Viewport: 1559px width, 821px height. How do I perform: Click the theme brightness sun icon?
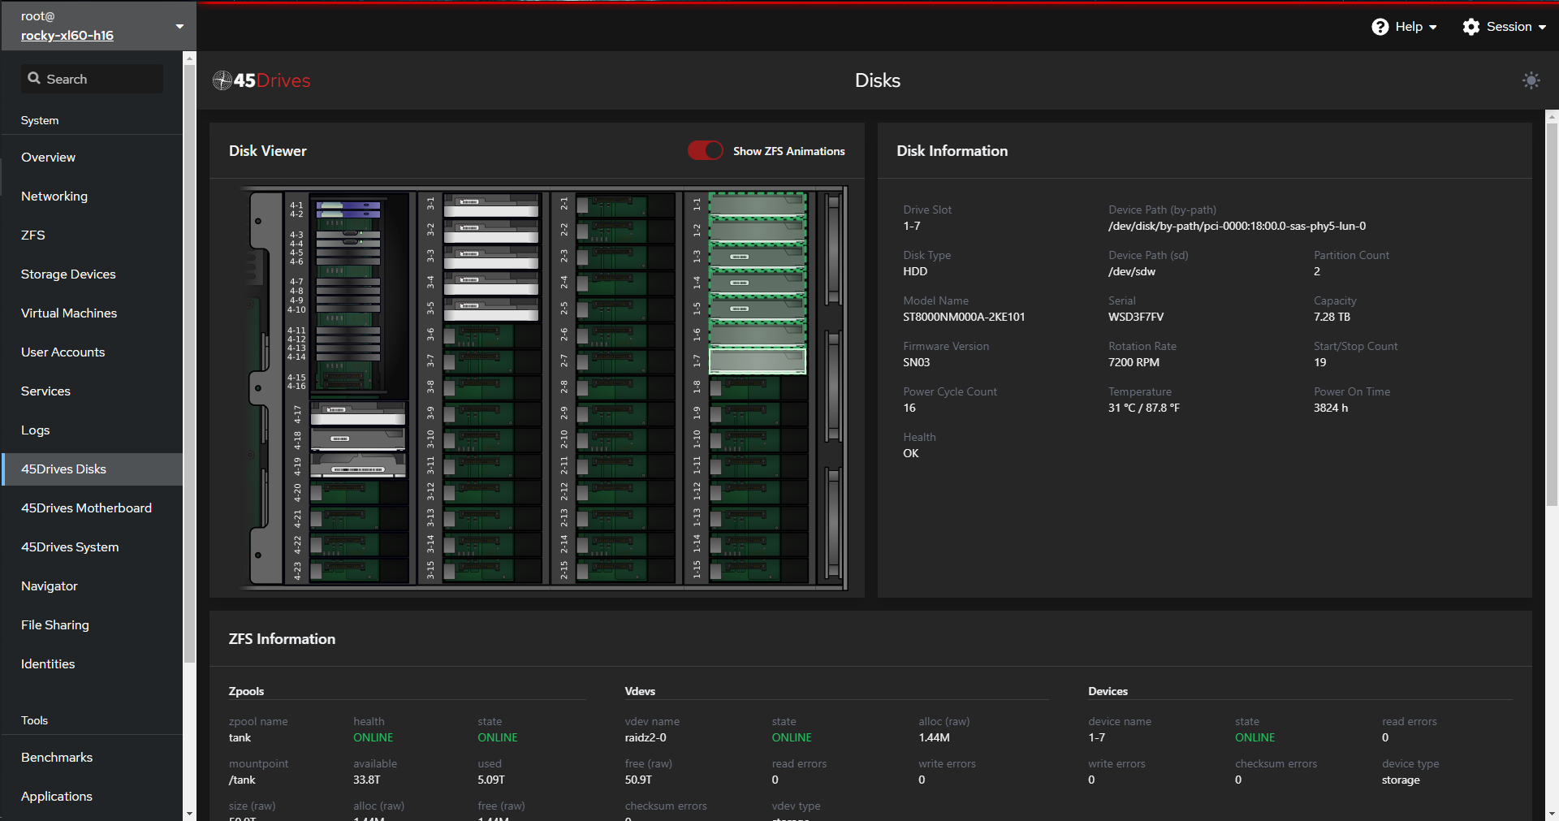[x=1531, y=80]
